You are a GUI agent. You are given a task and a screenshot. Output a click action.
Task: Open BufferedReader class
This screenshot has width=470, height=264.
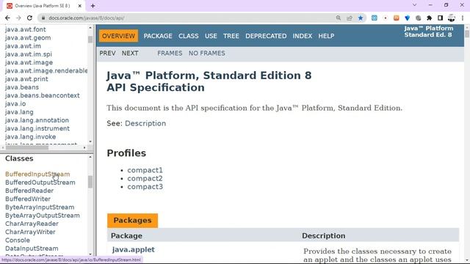[29, 191]
